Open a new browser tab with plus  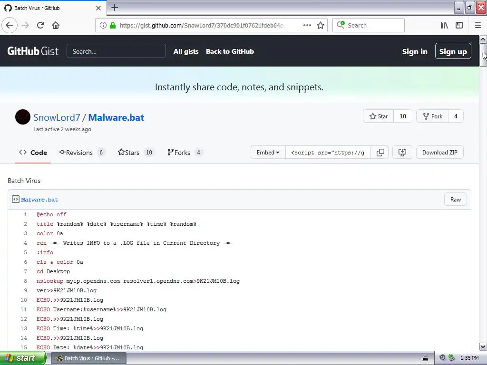(115, 8)
